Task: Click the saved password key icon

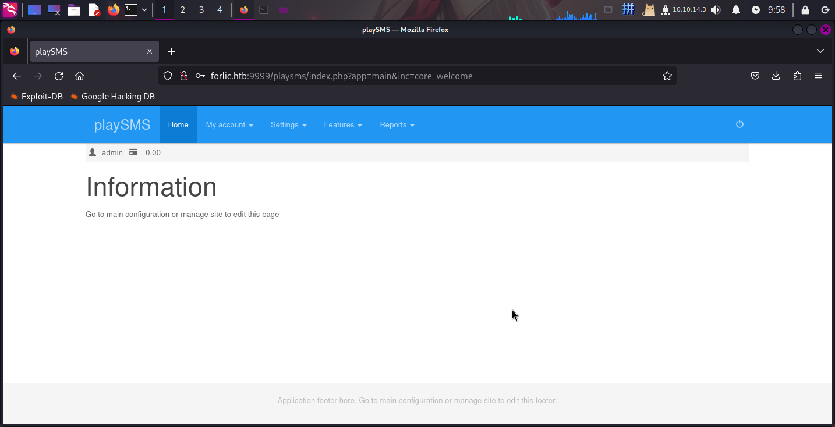Action: coord(200,76)
